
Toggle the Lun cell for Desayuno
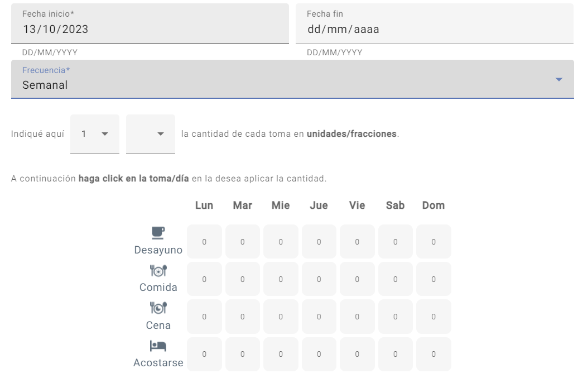(x=204, y=241)
